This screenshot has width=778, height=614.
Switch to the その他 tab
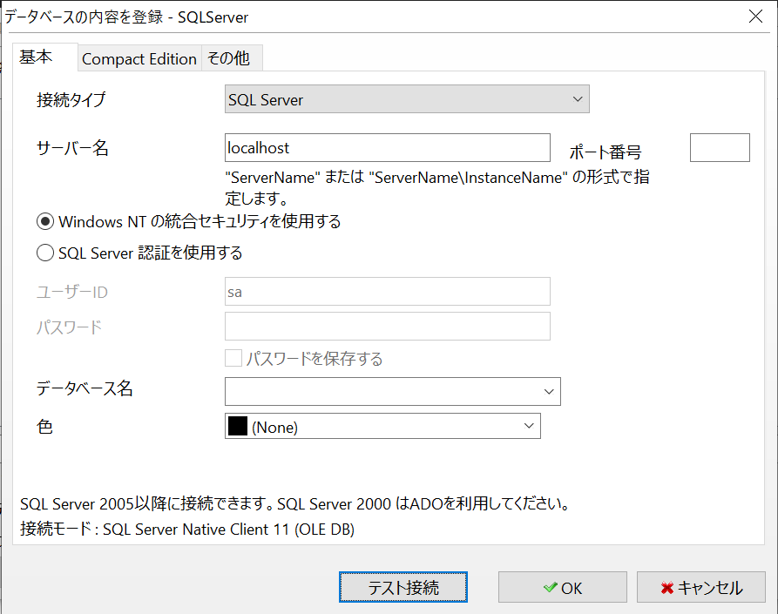pyautogui.click(x=232, y=58)
